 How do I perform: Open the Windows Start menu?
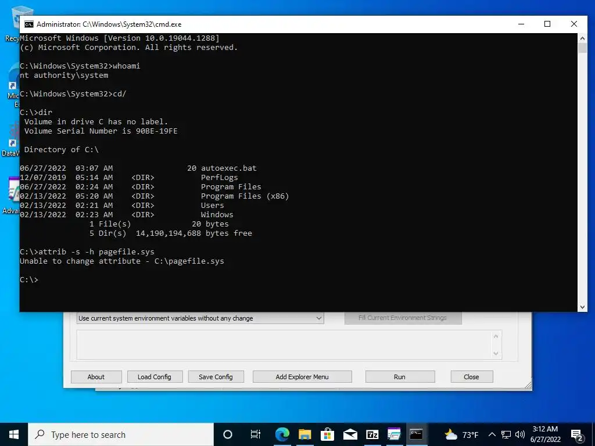point(14,434)
